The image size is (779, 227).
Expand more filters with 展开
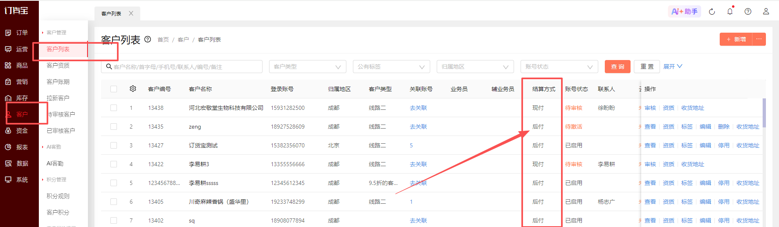tap(673, 67)
